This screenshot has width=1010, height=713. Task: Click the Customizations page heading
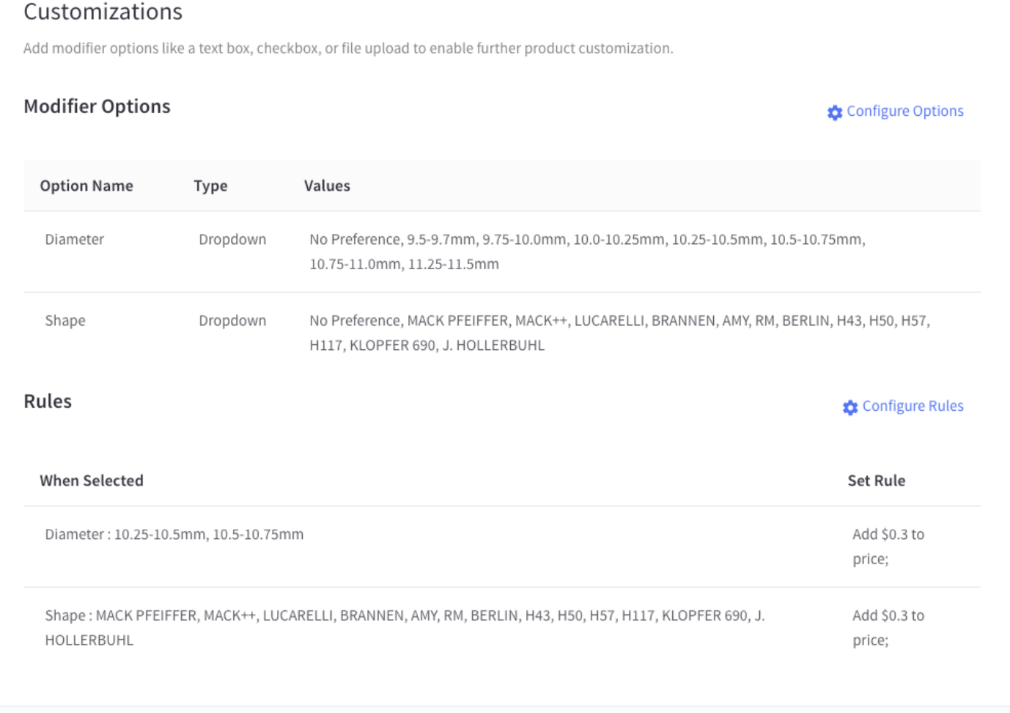[101, 12]
